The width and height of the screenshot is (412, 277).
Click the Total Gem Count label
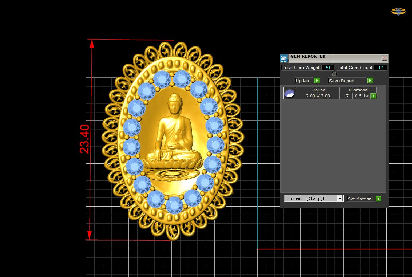pyautogui.click(x=354, y=68)
